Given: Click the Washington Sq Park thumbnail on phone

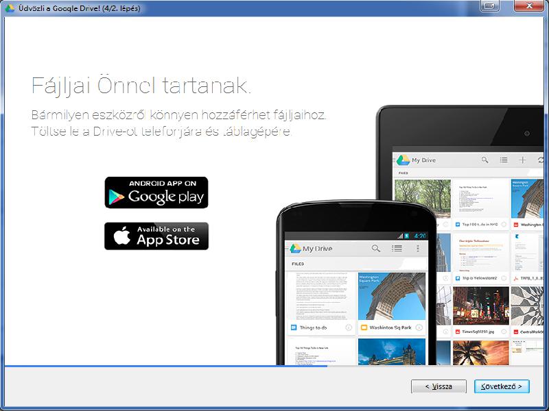Looking at the screenshot, I should point(392,297).
